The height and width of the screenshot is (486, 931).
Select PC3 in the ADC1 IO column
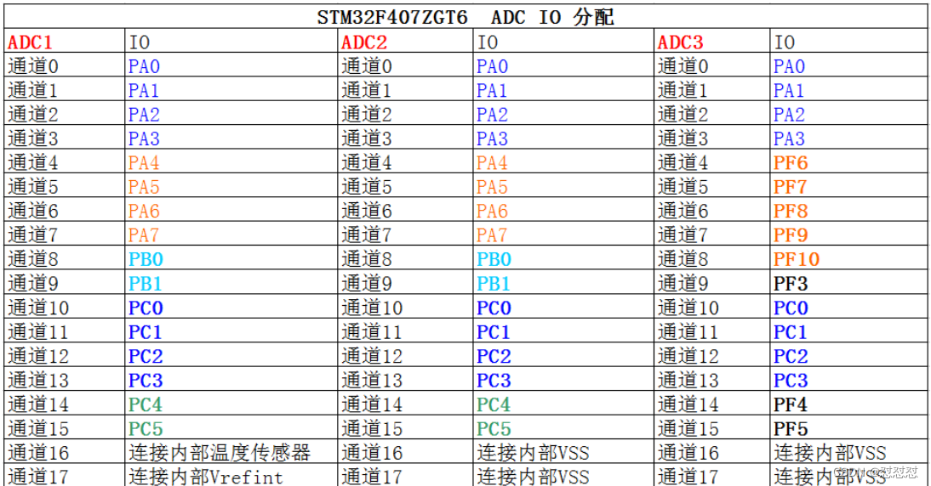point(146,380)
